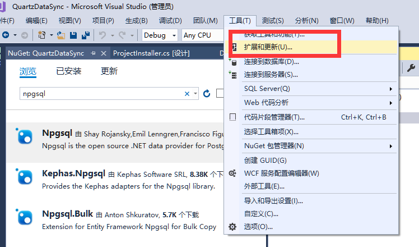The image size is (419, 247).
Task: Click the Connect to Database icon
Action: point(233,62)
